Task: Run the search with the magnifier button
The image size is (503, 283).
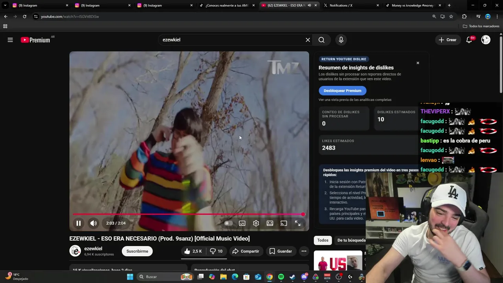Action: (321, 40)
